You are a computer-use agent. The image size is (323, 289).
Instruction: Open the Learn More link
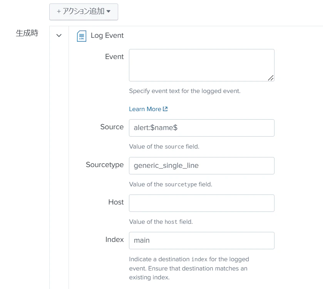(148, 109)
